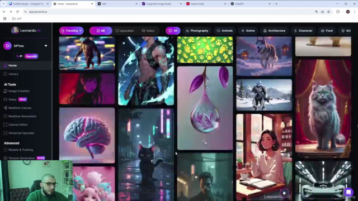Click the Library icon in sidebar
The image size is (358, 201).
[5, 74]
